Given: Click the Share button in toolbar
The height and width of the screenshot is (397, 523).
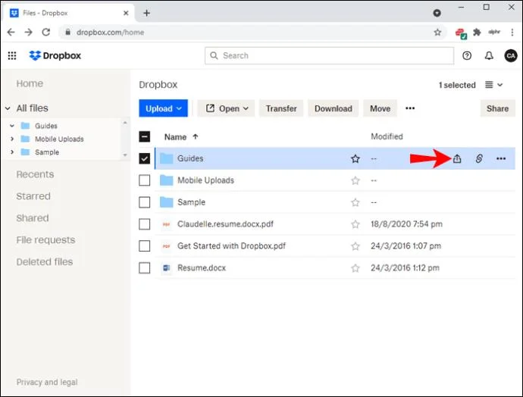Looking at the screenshot, I should point(498,108).
